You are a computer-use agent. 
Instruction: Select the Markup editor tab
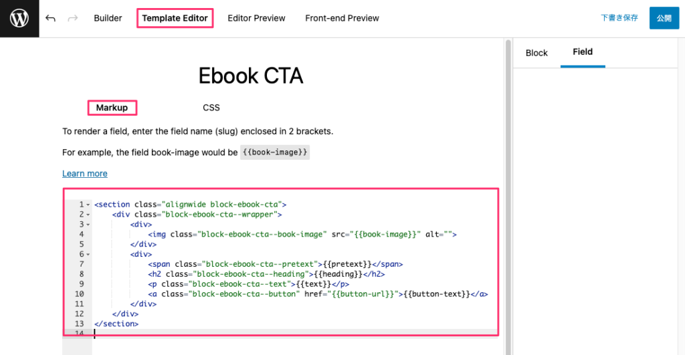click(112, 108)
